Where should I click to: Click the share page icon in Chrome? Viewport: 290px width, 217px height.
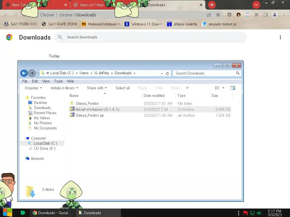pyautogui.click(x=209, y=15)
